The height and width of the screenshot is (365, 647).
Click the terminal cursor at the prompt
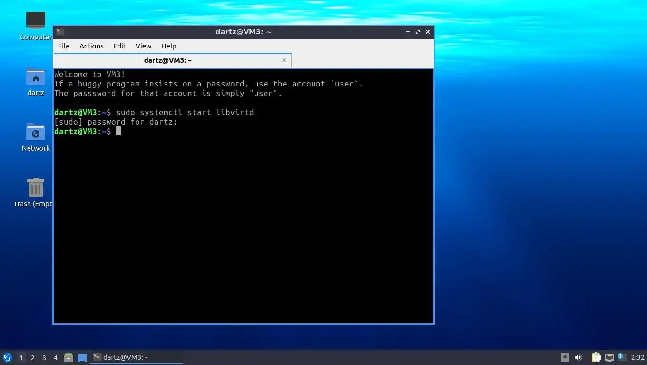tap(118, 131)
